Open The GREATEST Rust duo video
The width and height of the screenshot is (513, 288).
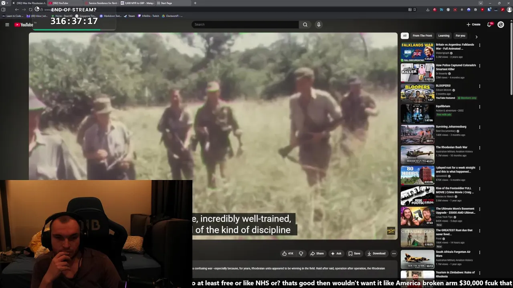point(417,238)
